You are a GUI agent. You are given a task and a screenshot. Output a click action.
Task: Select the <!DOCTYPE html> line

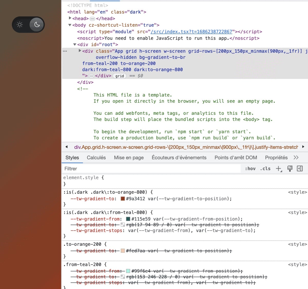click(x=88, y=5)
